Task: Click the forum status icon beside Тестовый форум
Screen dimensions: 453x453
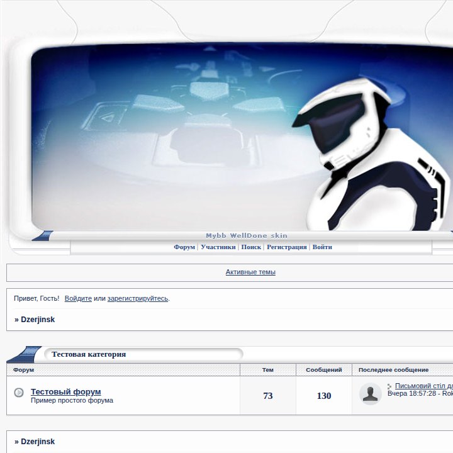Action: (x=19, y=393)
